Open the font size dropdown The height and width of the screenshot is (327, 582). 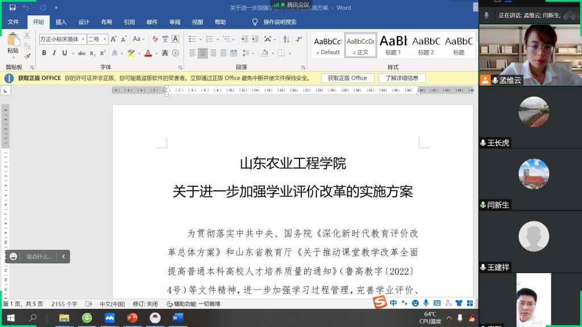click(105, 39)
